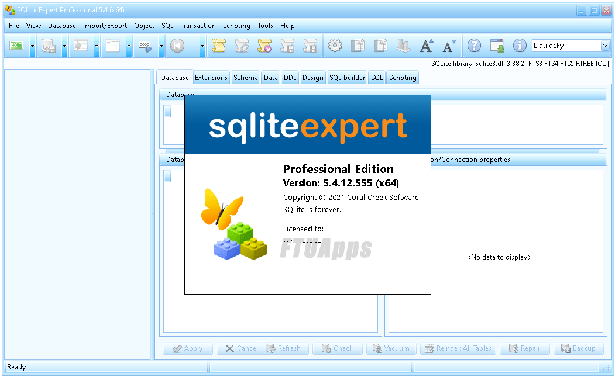This screenshot has width=615, height=377.
Task: Open the File menu
Action: coord(13,26)
